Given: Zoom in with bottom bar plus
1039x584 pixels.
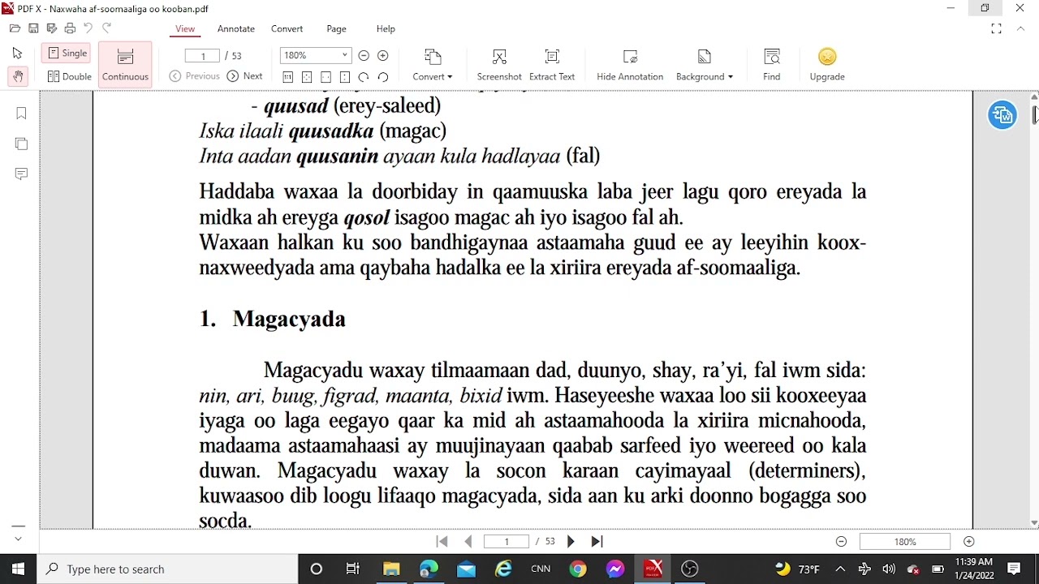Looking at the screenshot, I should coord(968,541).
